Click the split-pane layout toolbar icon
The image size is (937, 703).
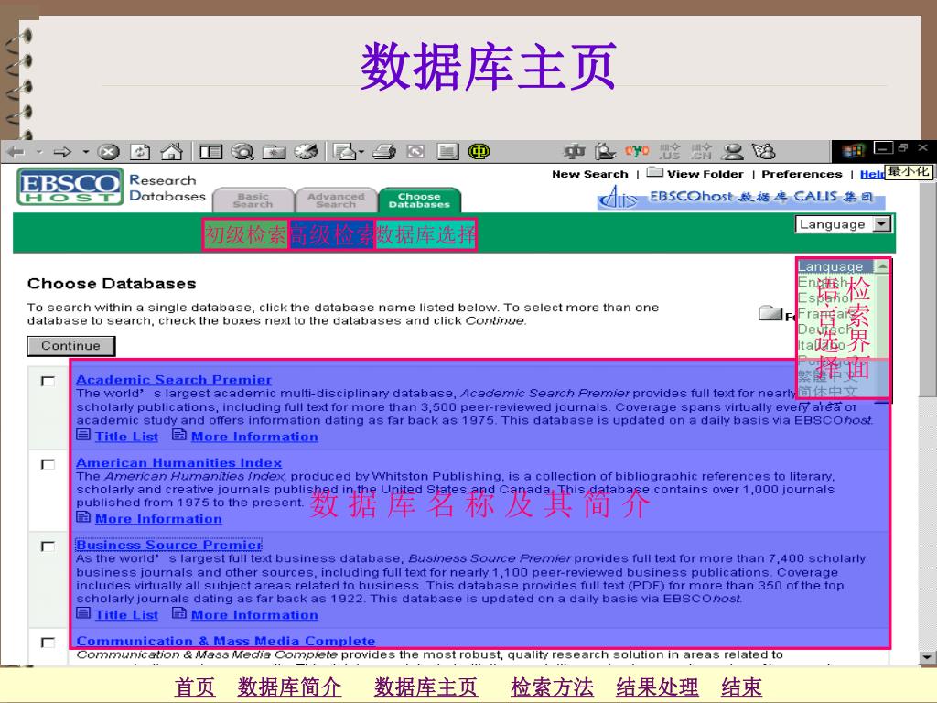coord(210,153)
